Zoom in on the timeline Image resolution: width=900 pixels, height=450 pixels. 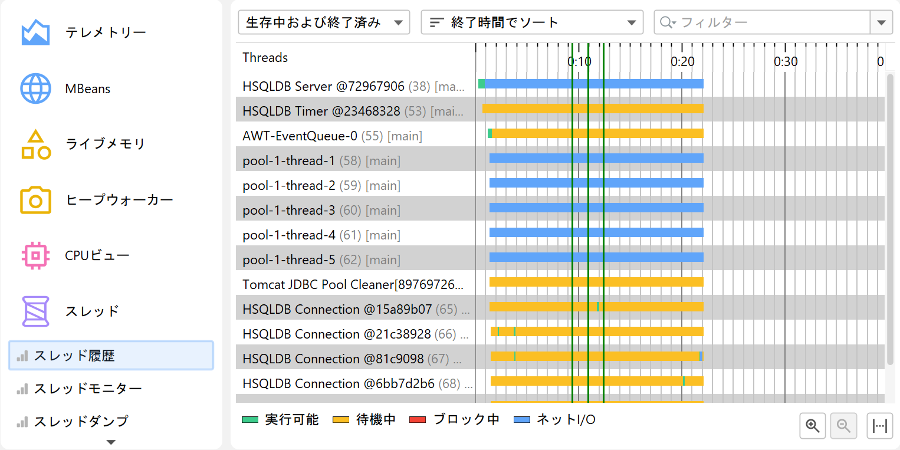813,426
